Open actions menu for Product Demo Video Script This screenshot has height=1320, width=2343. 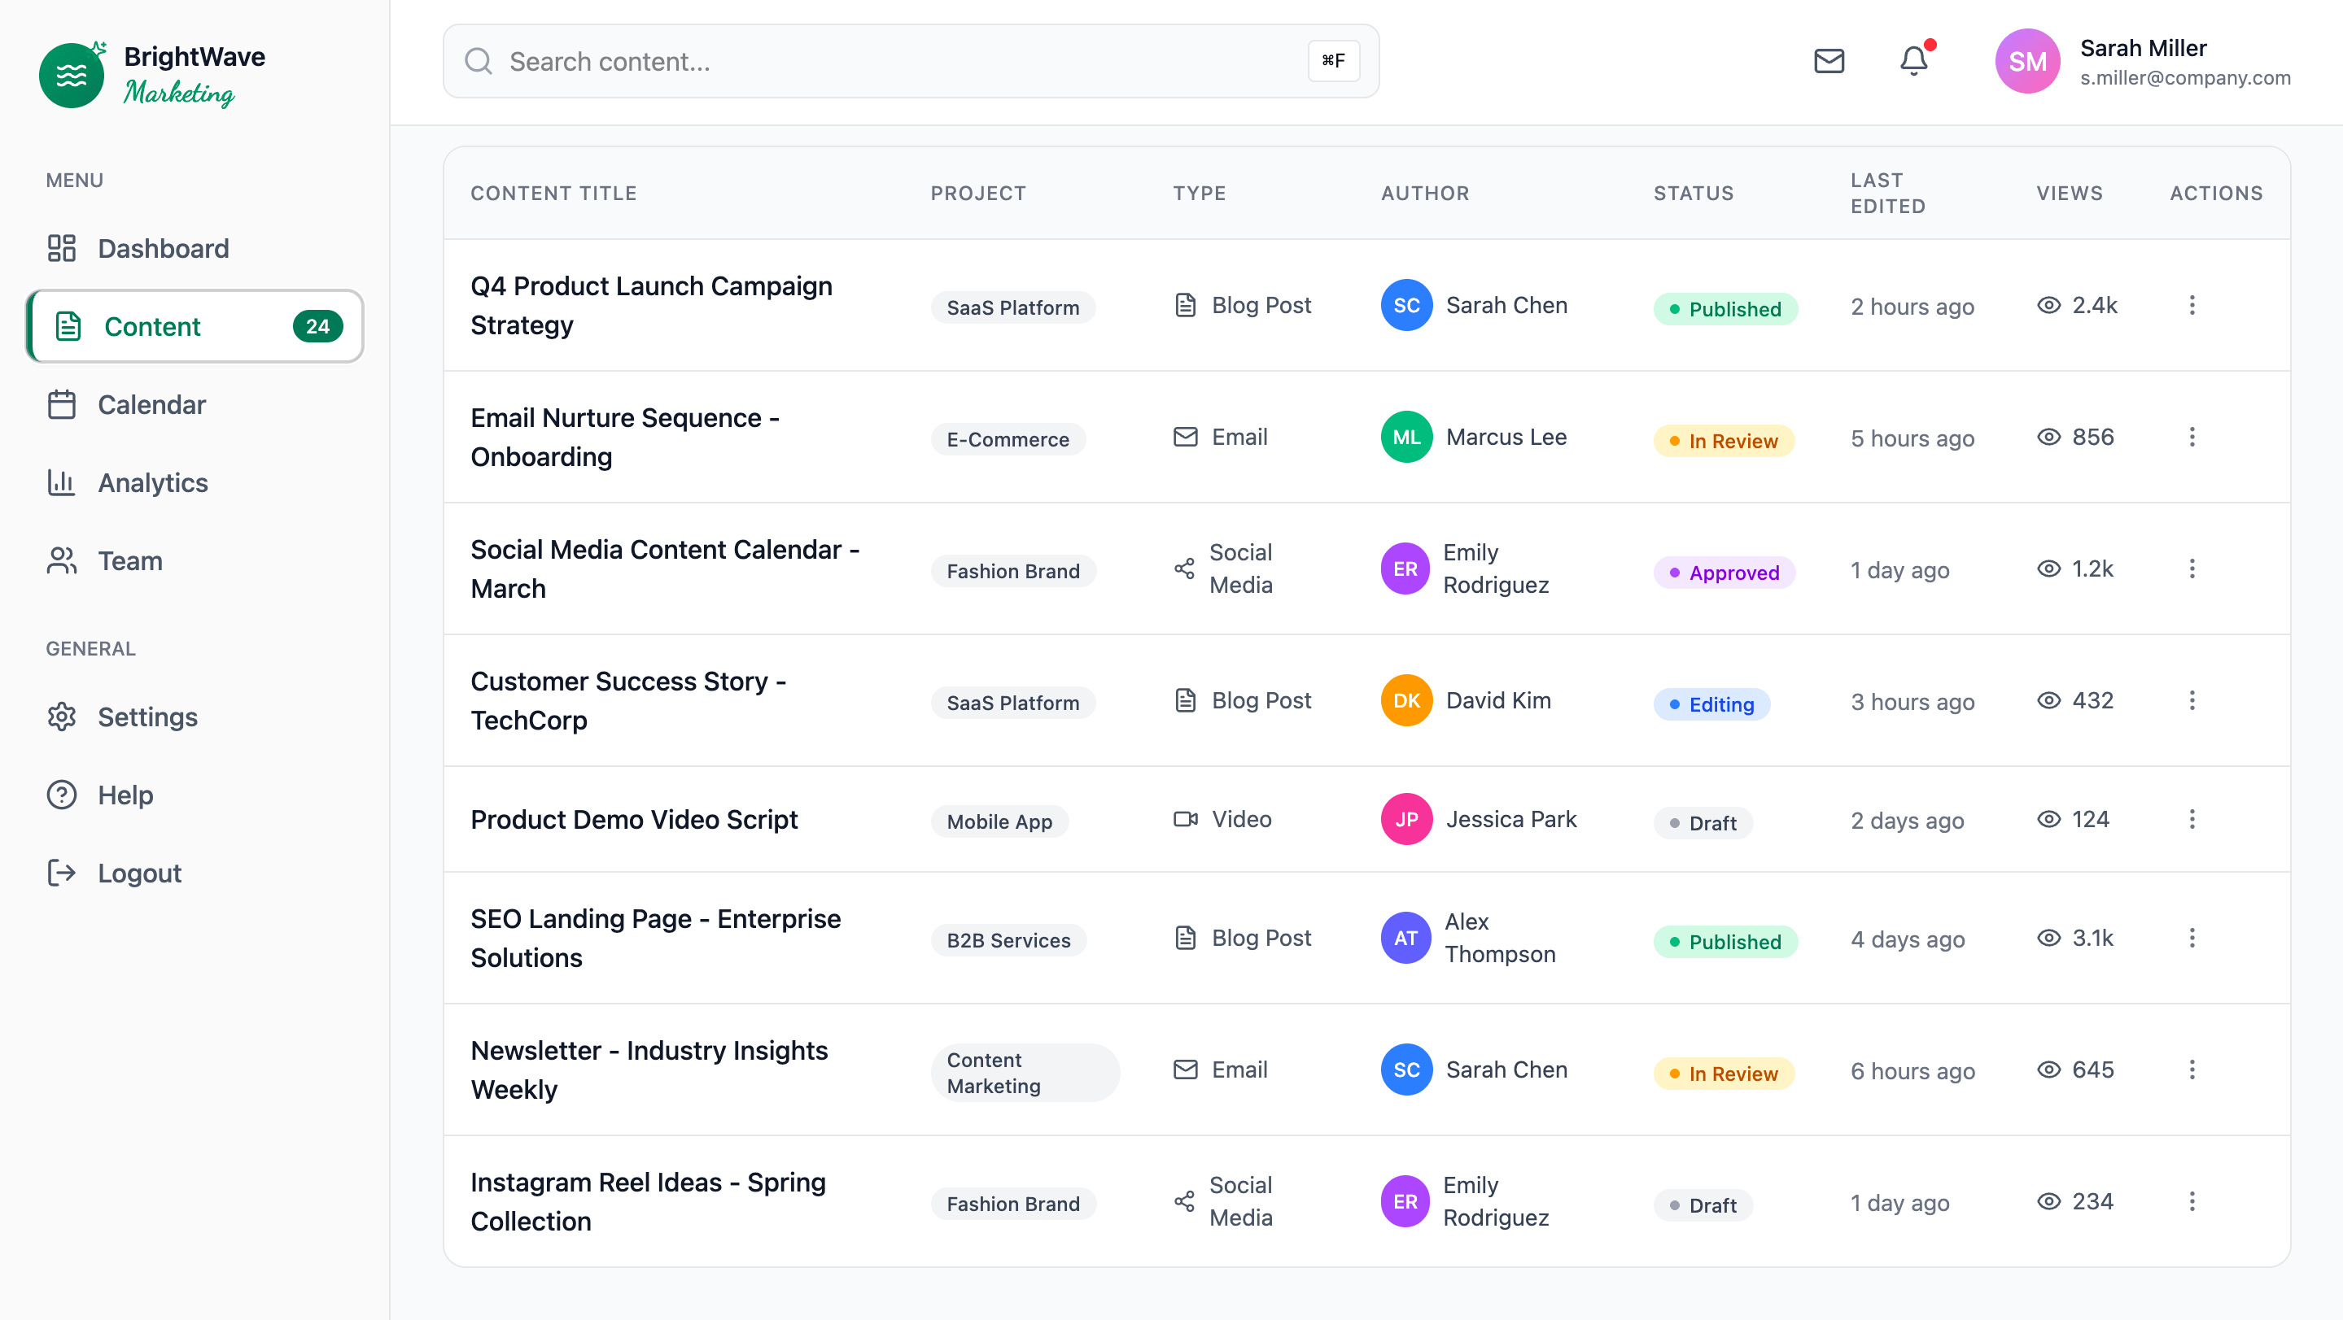coord(2191,819)
